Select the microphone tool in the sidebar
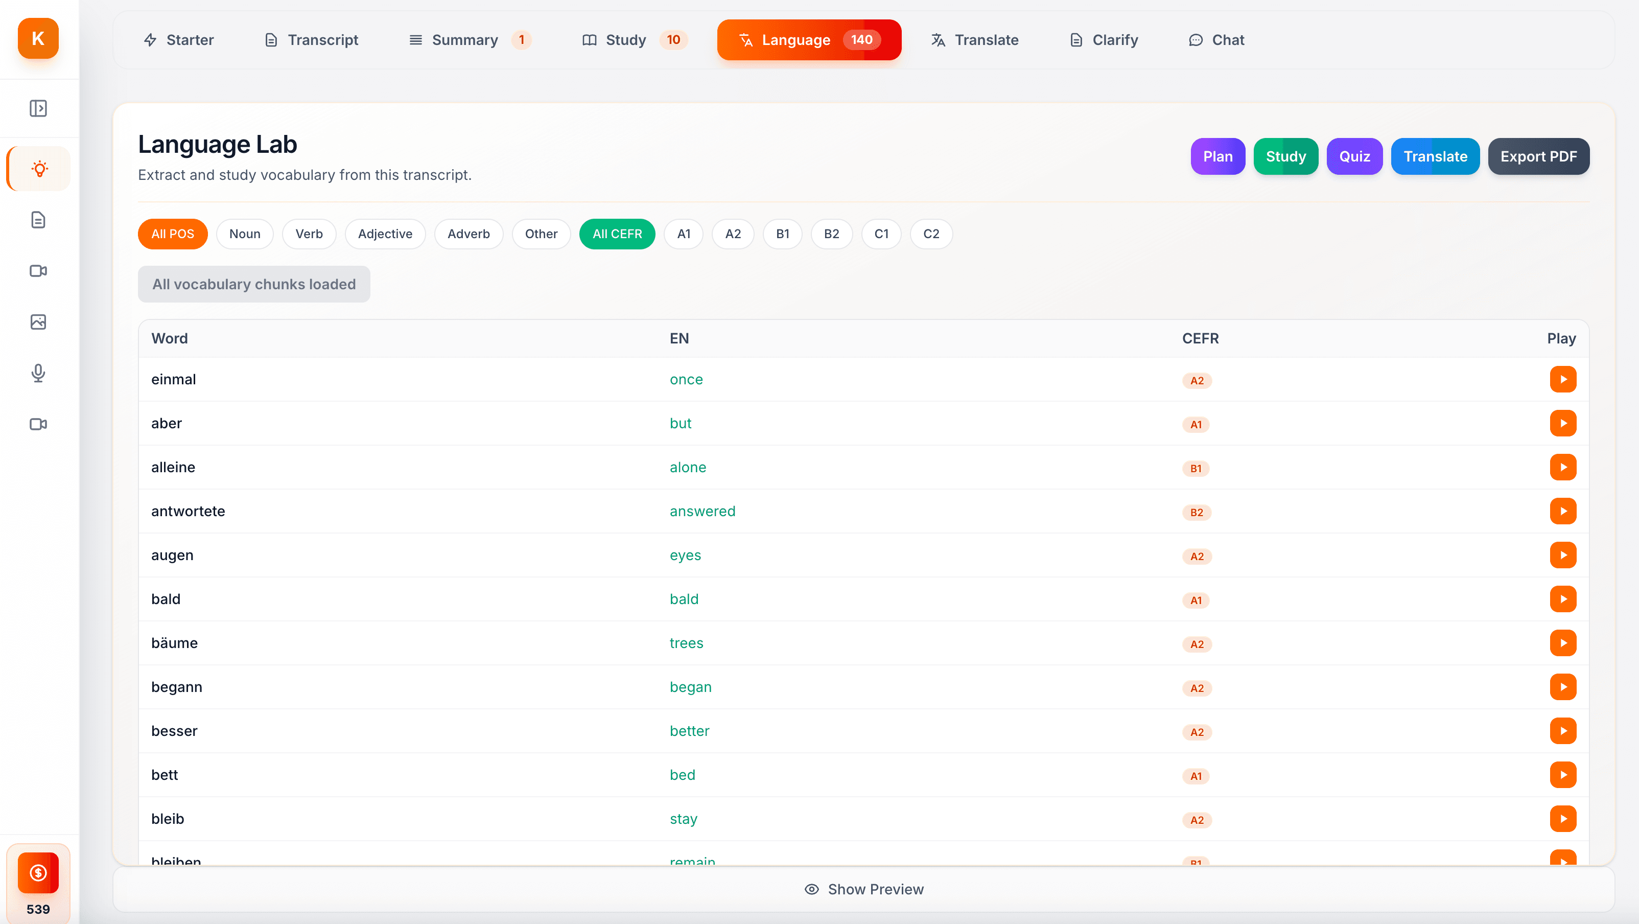This screenshot has height=924, width=1639. point(37,373)
